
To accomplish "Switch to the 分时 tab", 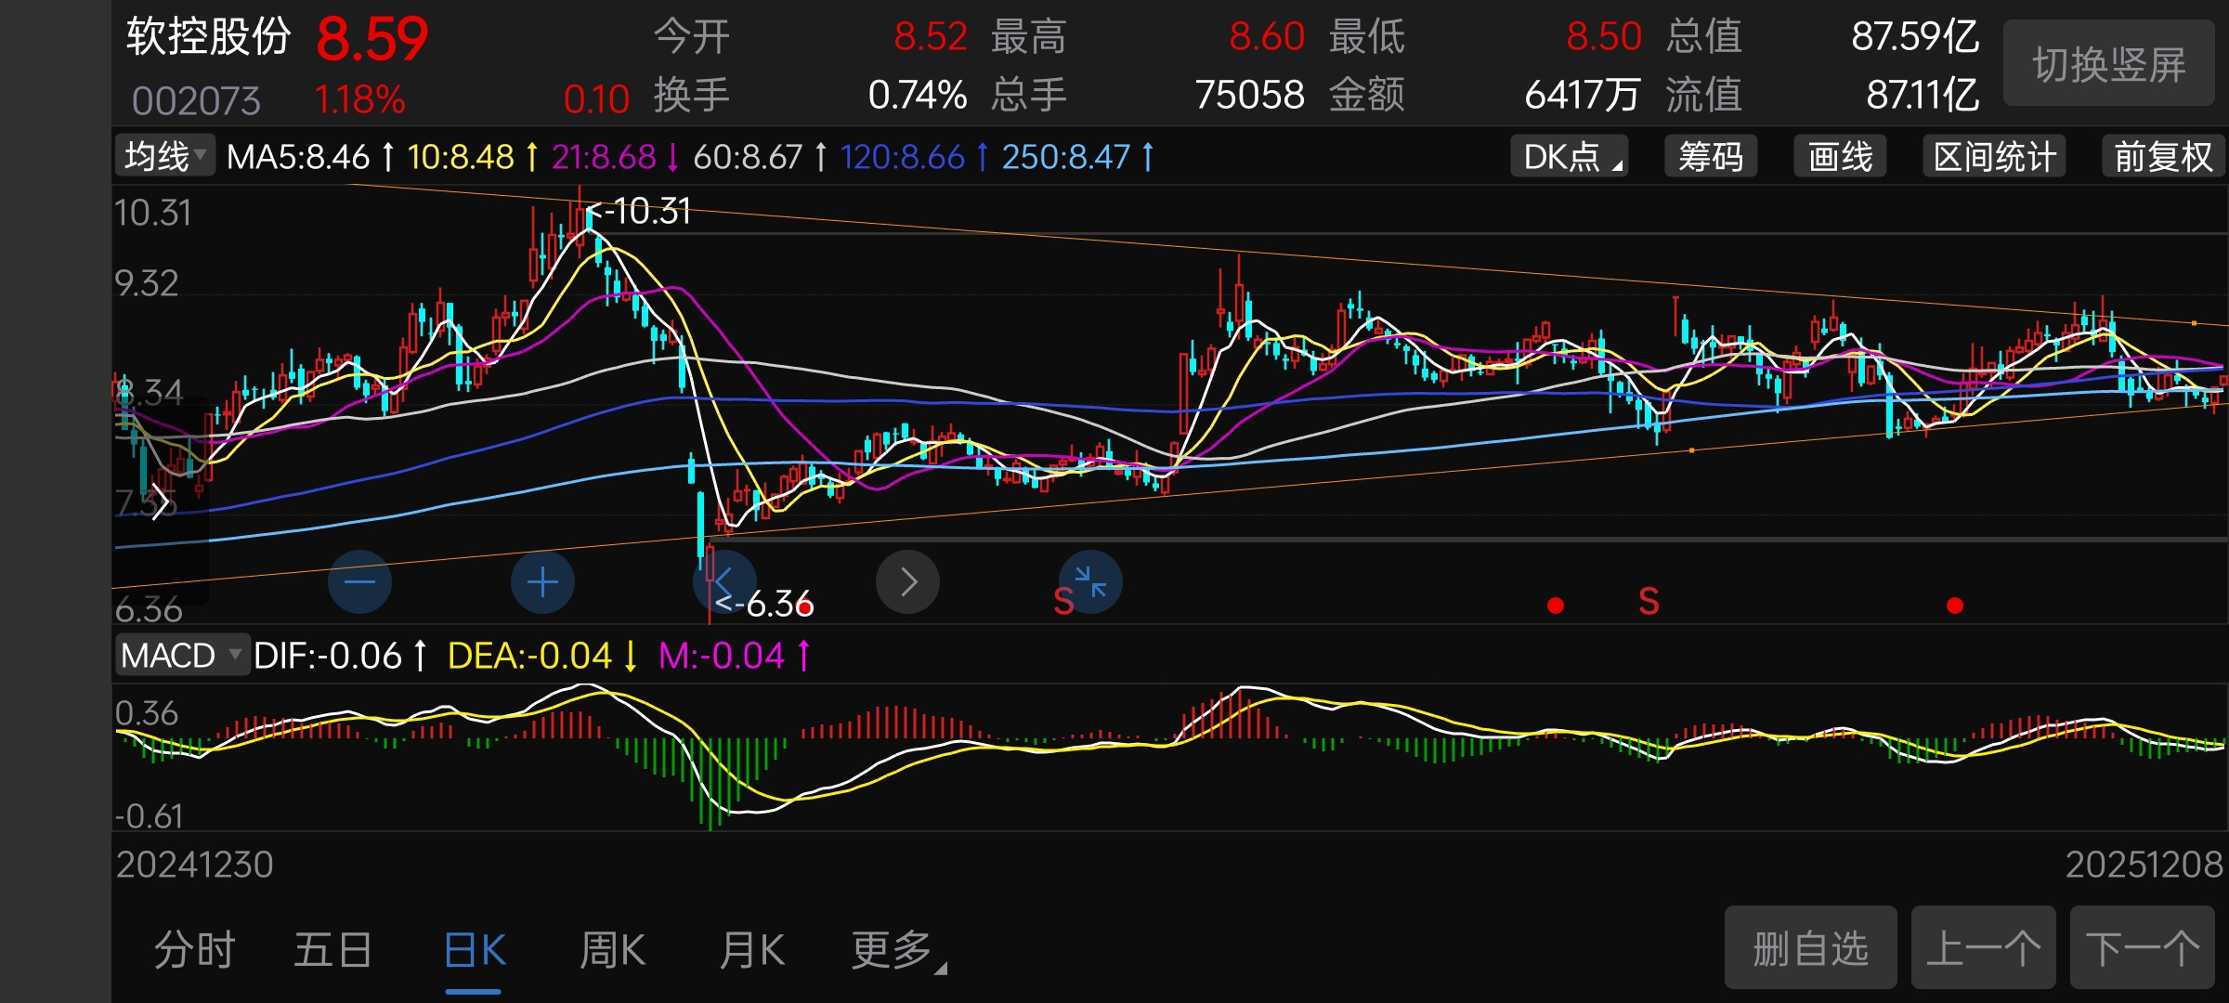I will pos(194,950).
